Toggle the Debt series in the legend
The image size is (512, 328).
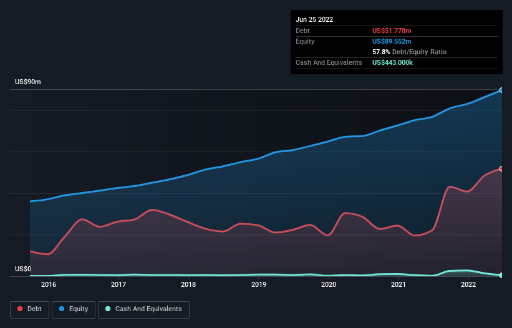coord(31,309)
